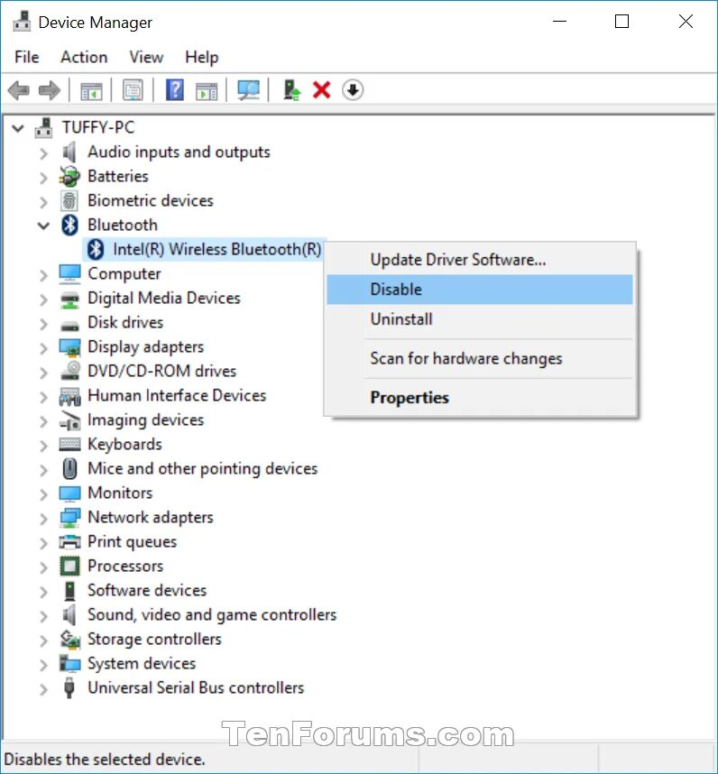Expand Sound, video and game controllers
Image resolution: width=718 pixels, height=774 pixels.
click(x=43, y=616)
